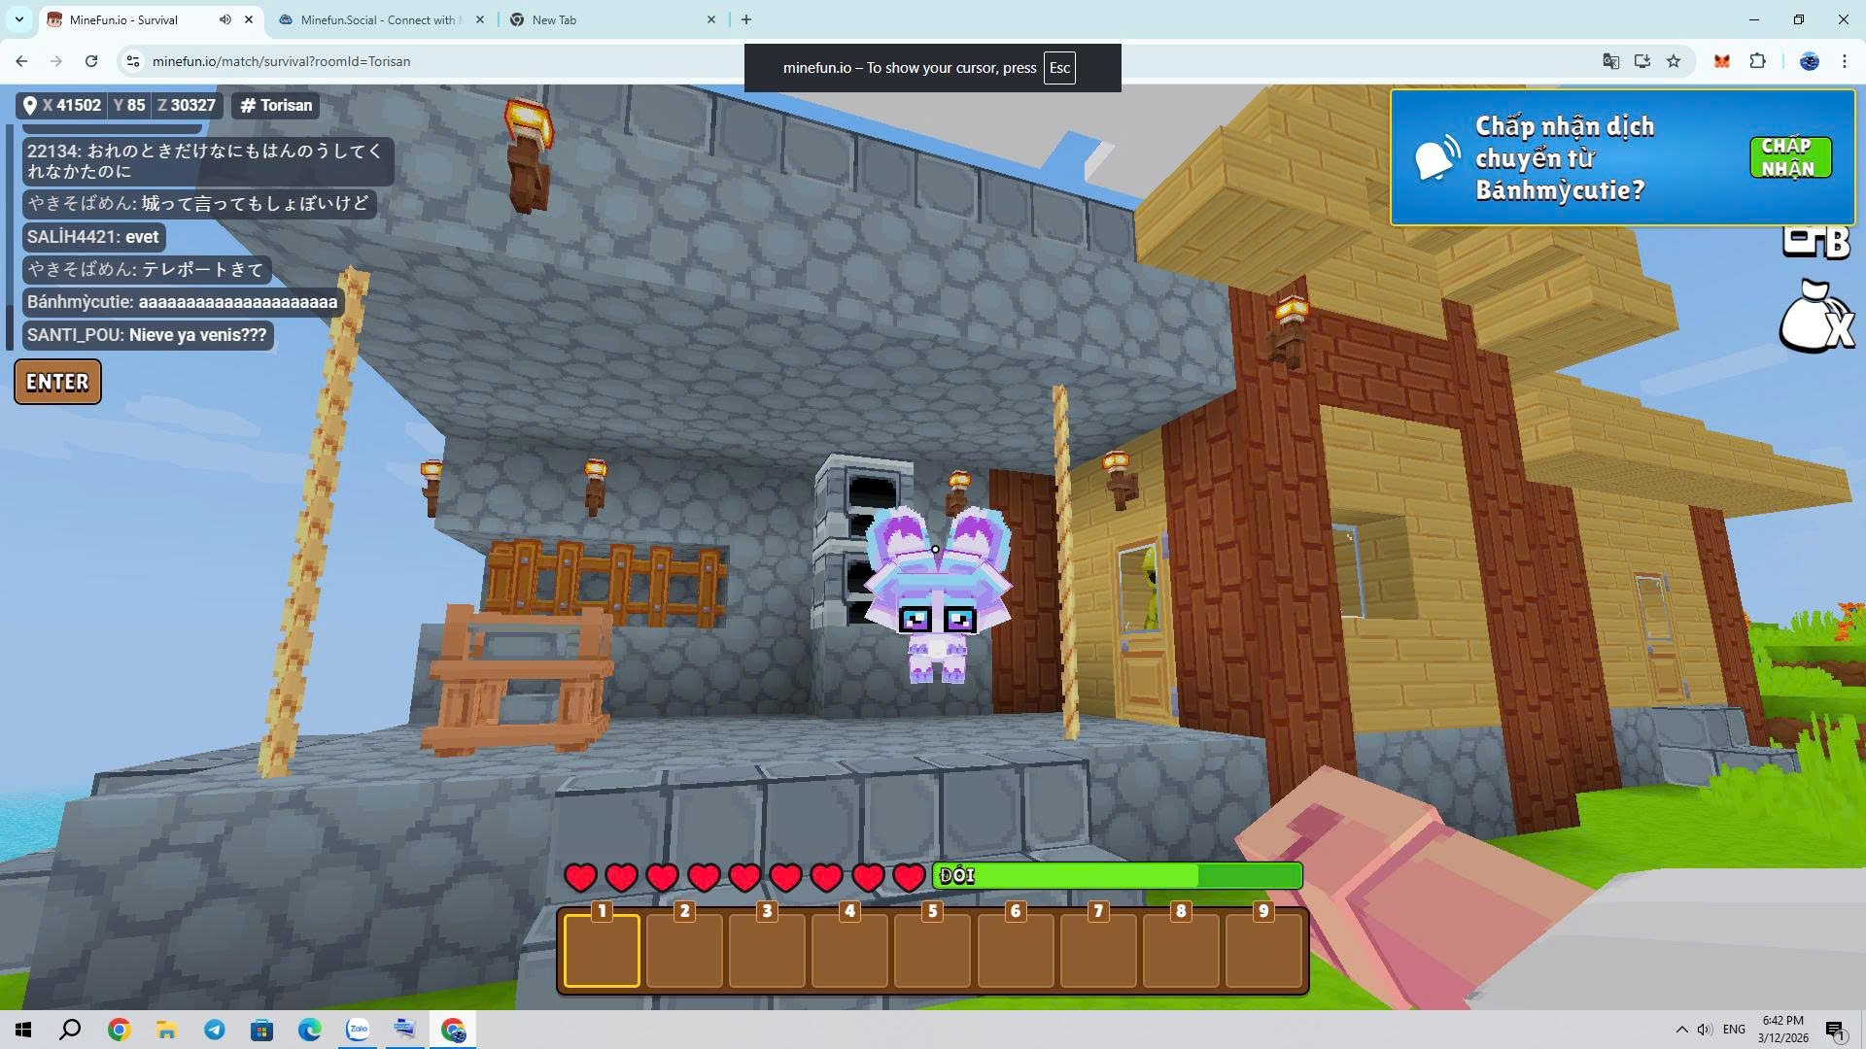Viewport: 1866px width, 1049px height.
Task: Click the install app icon
Action: tap(1641, 61)
